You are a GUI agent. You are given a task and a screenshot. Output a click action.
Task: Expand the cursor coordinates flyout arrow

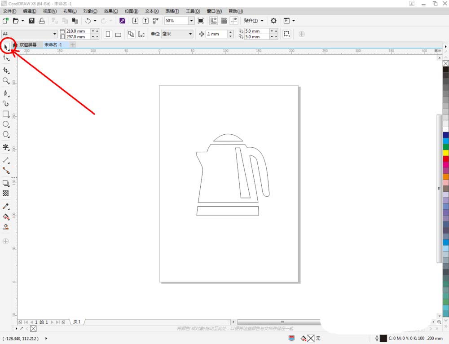46,339
